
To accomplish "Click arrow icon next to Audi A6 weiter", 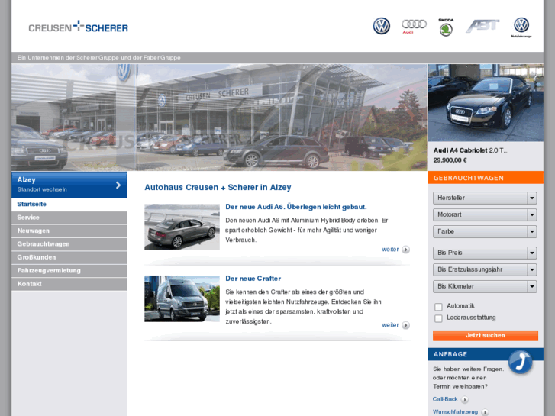I will click(406, 250).
